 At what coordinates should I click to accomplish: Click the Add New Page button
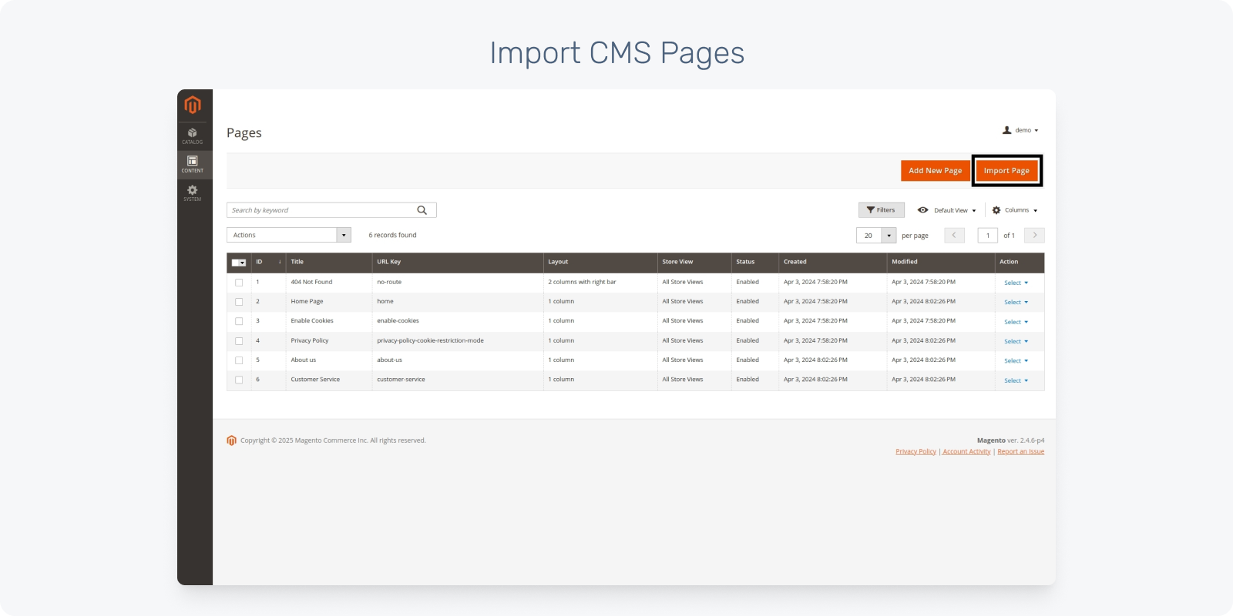(935, 171)
